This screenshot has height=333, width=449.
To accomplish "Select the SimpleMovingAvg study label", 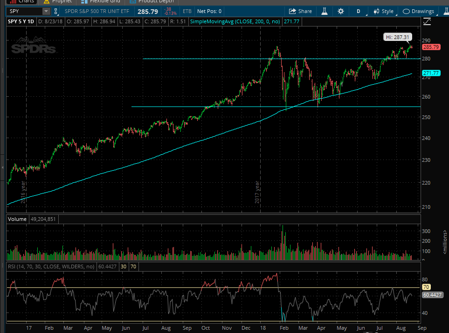I will (x=235, y=21).
